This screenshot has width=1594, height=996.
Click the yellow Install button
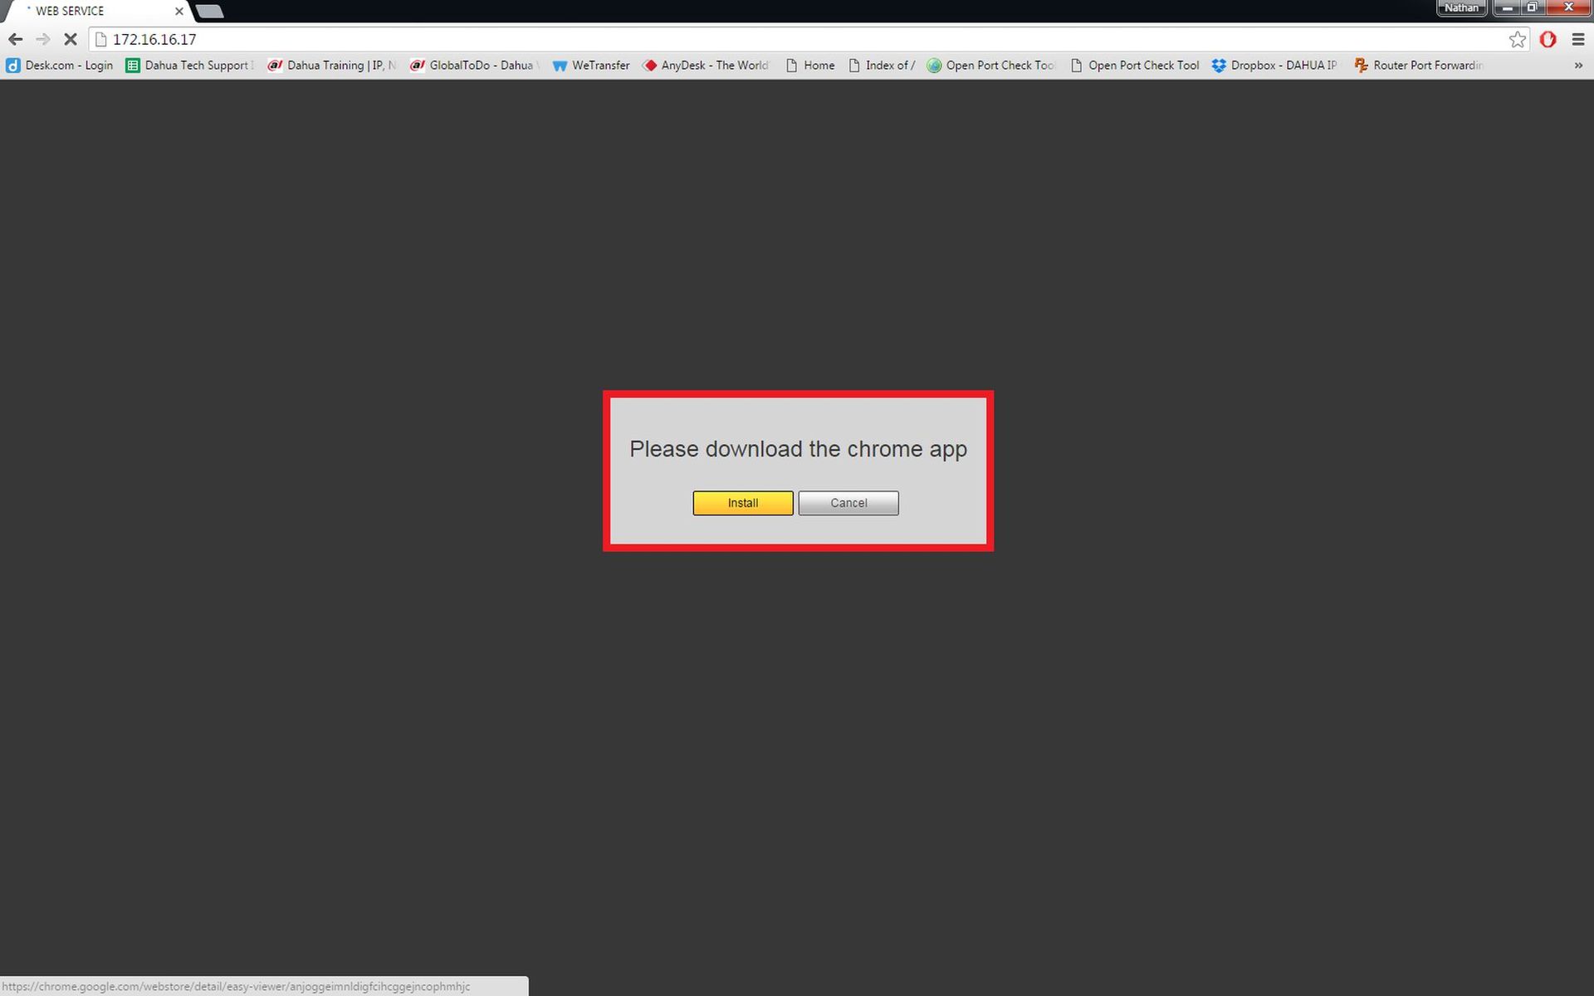pyautogui.click(x=742, y=503)
